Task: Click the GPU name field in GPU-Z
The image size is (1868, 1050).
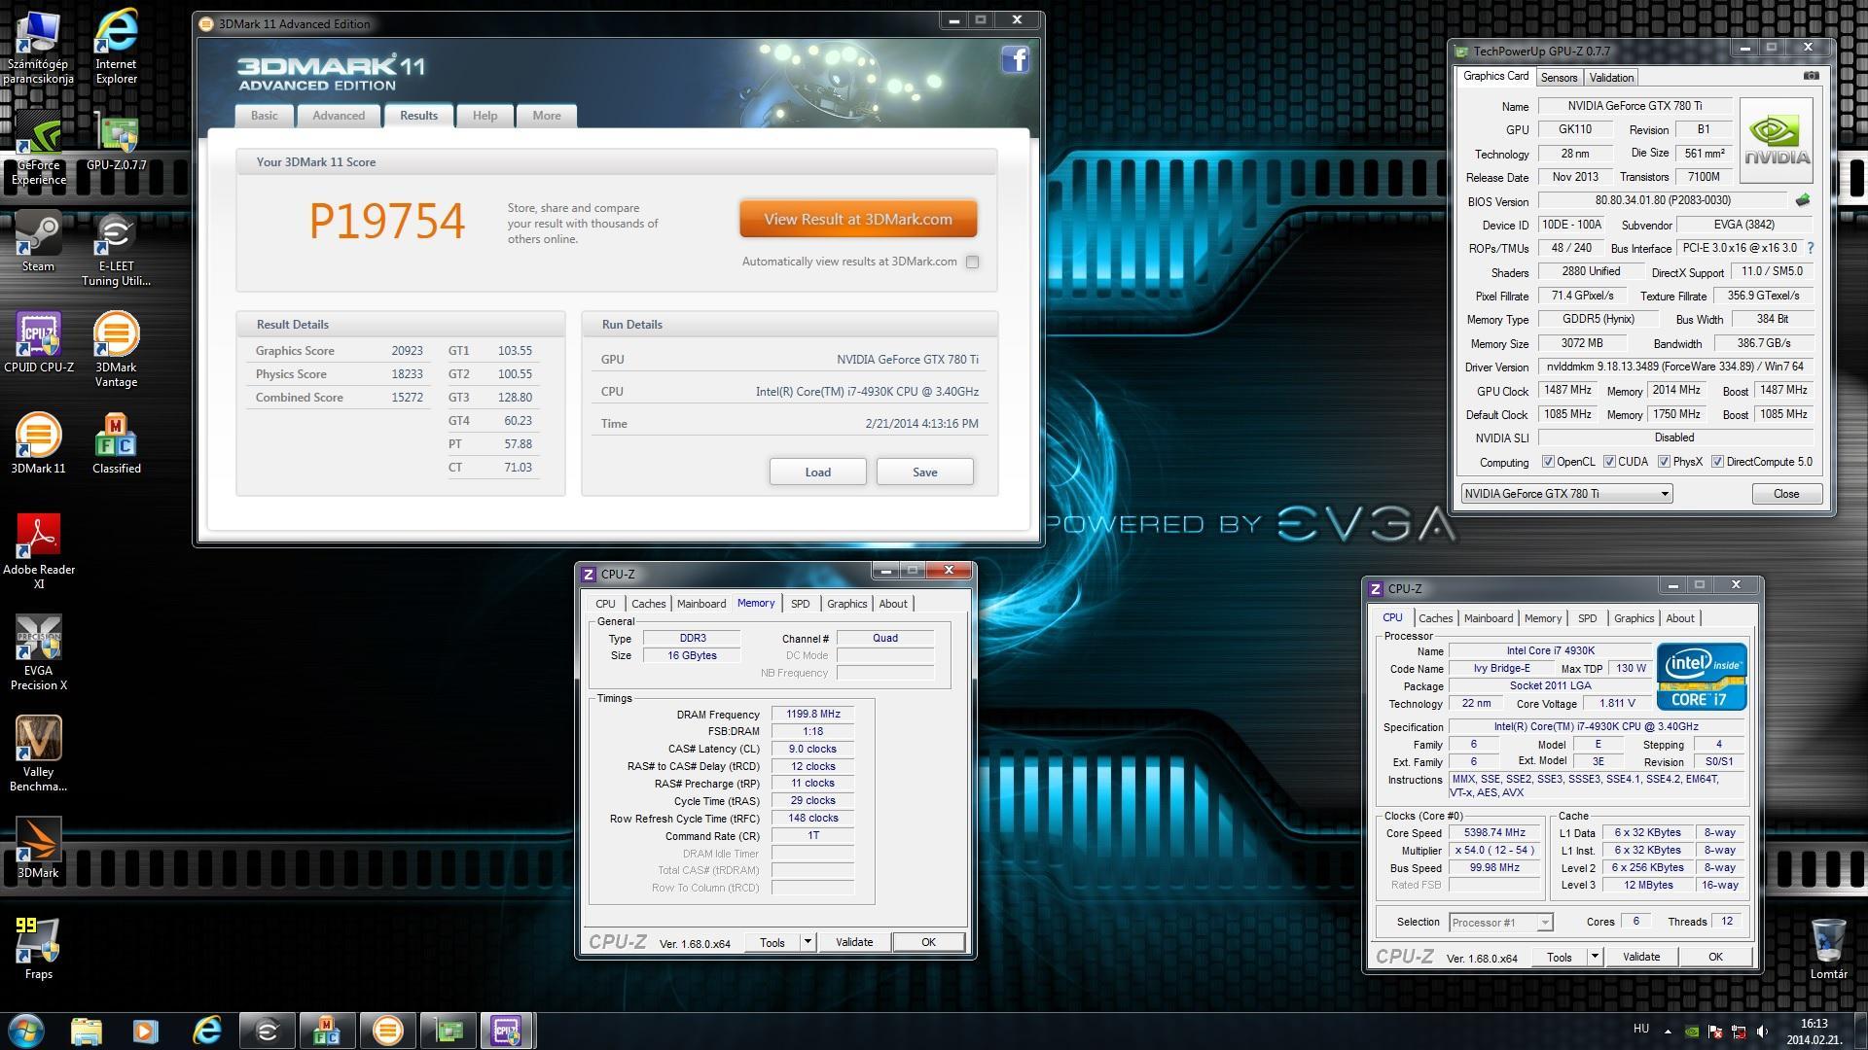Action: click(1634, 106)
